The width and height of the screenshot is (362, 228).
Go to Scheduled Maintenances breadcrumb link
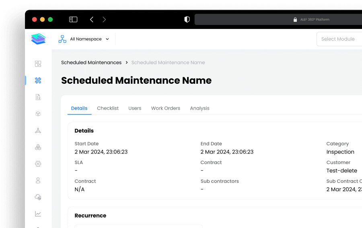pyautogui.click(x=91, y=63)
